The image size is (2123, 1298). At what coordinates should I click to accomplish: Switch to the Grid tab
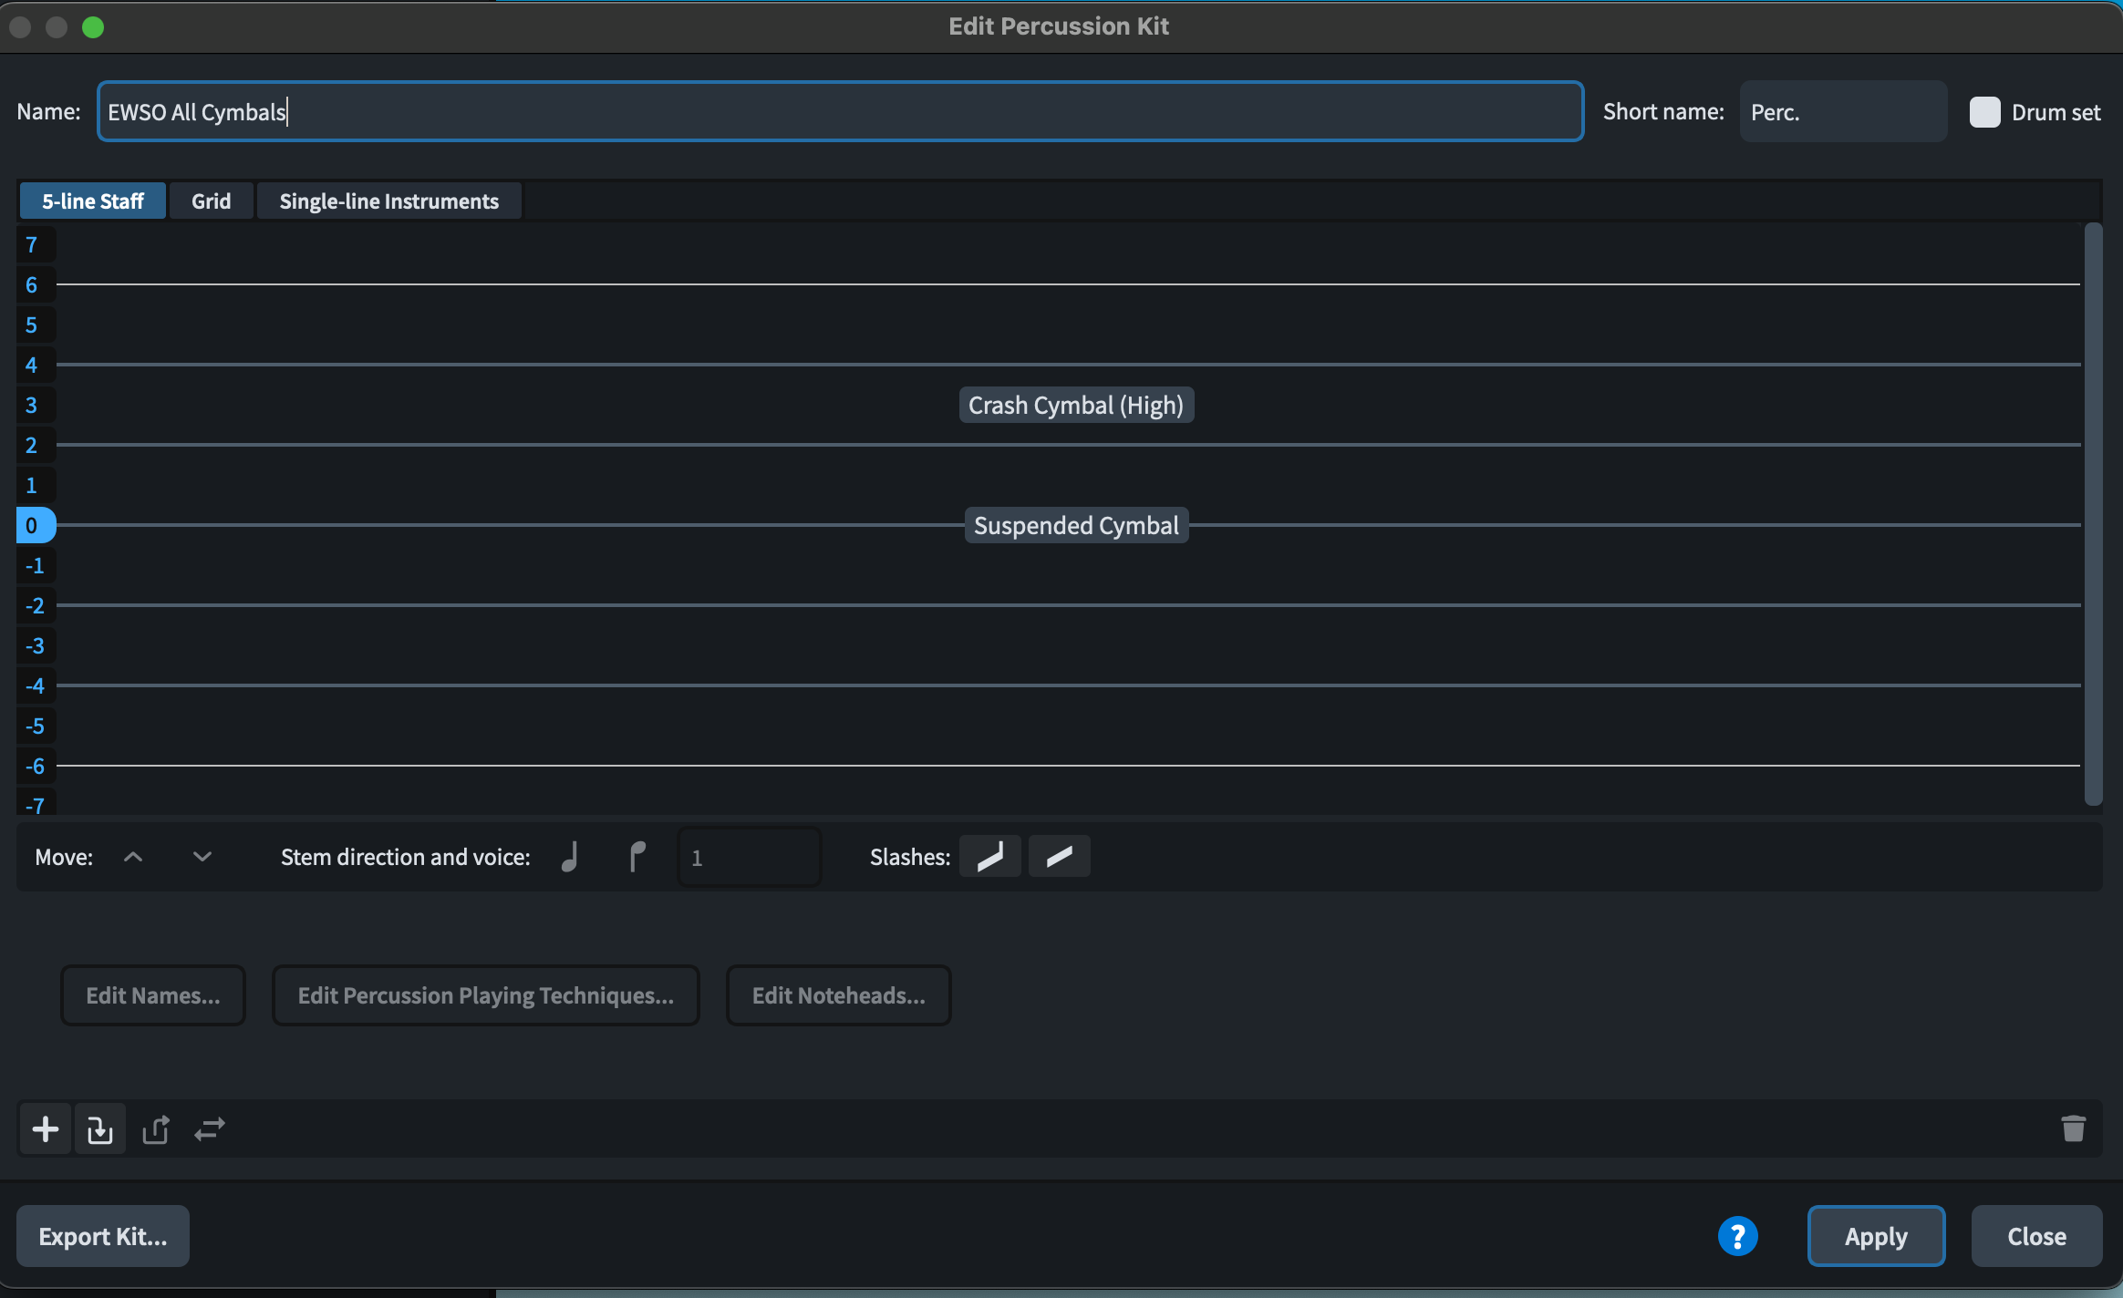[x=211, y=201]
